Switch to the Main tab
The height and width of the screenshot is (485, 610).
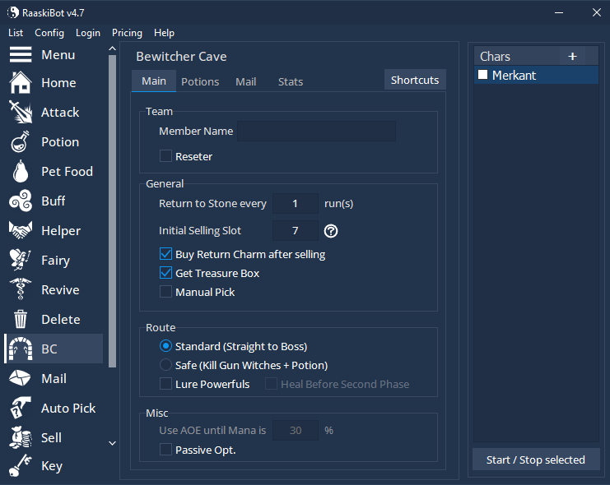154,81
